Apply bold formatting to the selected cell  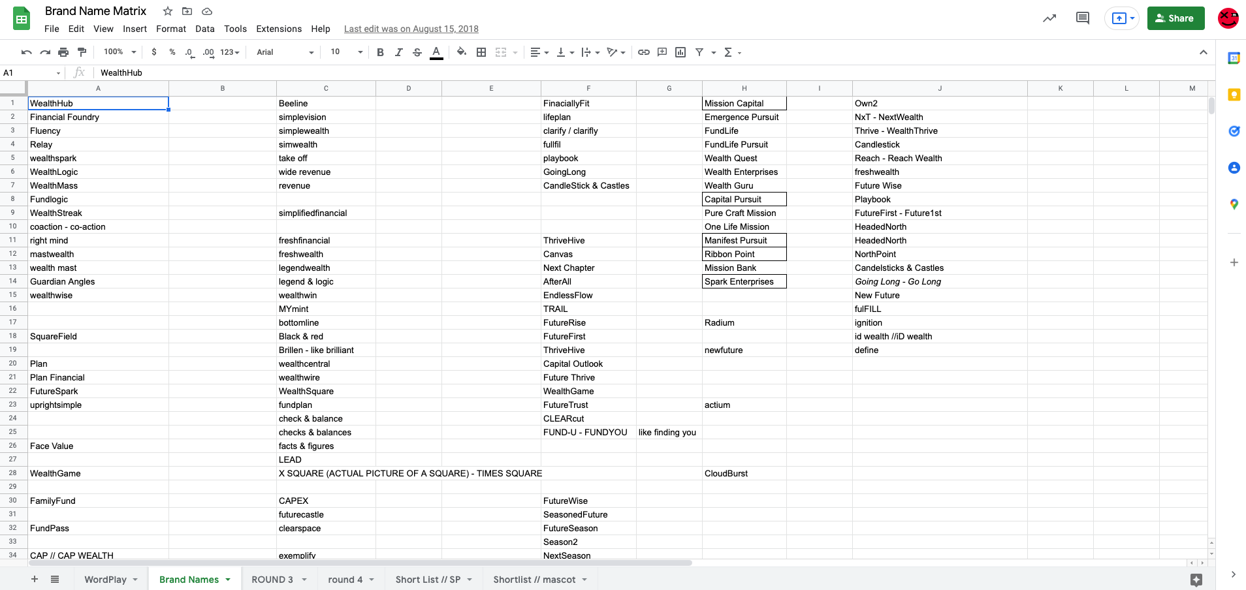pos(381,52)
